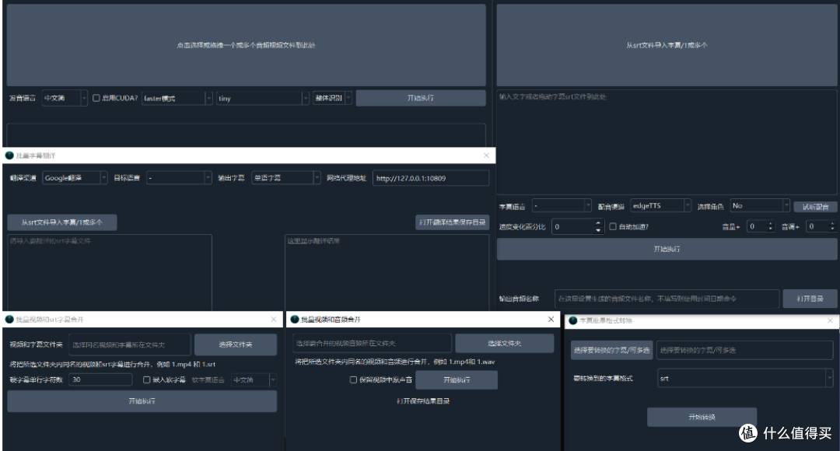Click the audio/video file drop area
This screenshot has height=451, width=840.
(x=247, y=45)
